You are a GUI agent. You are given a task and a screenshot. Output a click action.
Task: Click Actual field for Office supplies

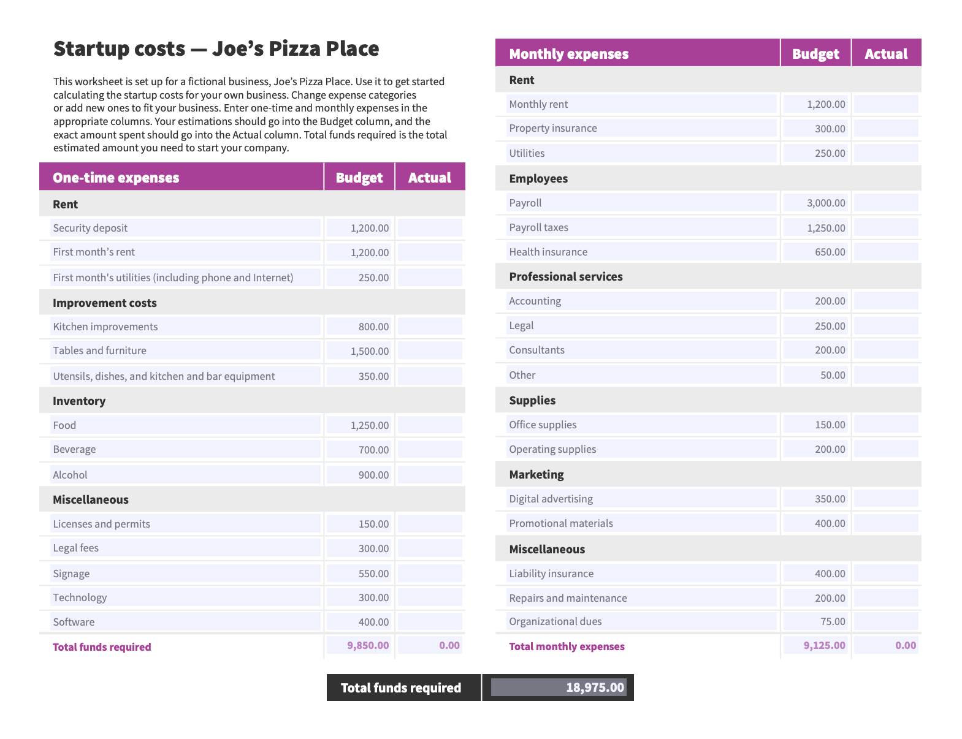(x=886, y=424)
